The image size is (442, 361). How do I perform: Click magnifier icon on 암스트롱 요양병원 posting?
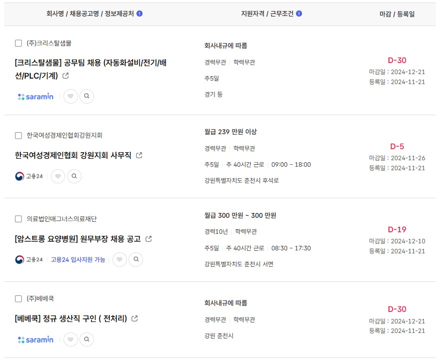point(136,259)
